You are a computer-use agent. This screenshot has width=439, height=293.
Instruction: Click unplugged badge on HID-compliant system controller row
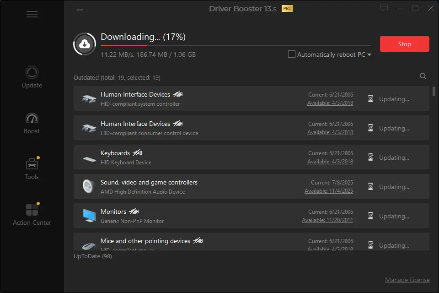click(x=178, y=94)
